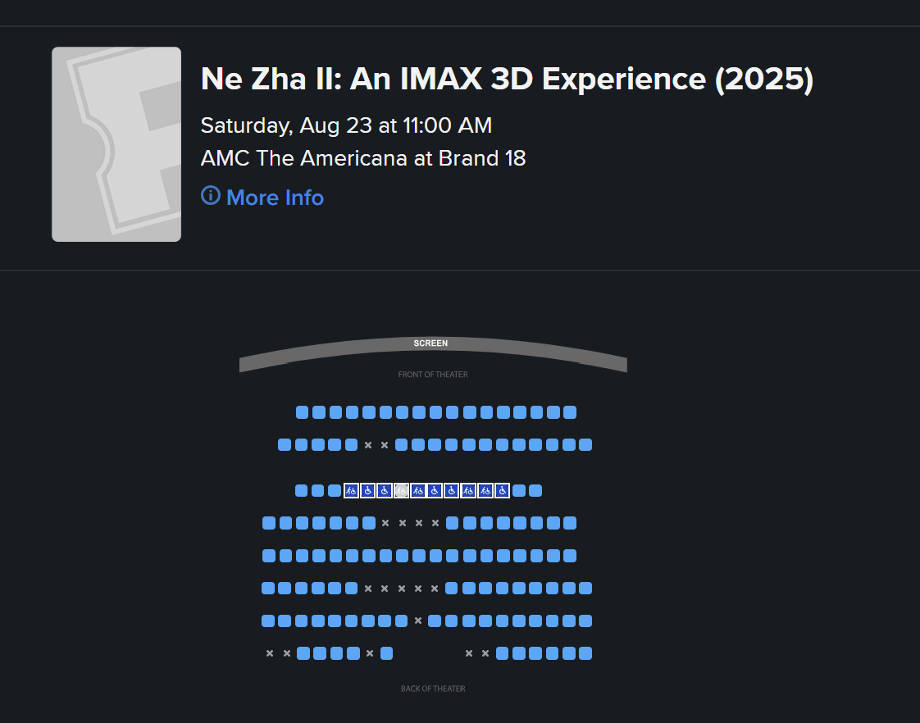This screenshot has width=920, height=723.
Task: Pick the lone seat right of back-left section
Action: click(x=387, y=653)
